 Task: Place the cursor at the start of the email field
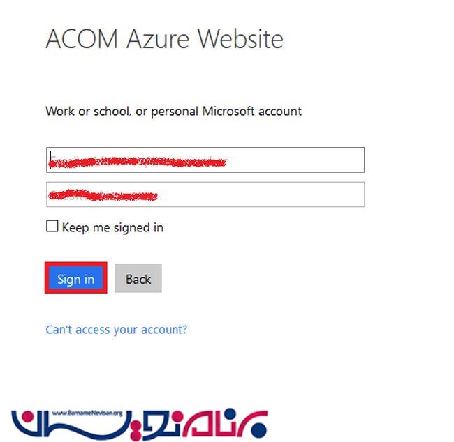[x=50, y=158]
